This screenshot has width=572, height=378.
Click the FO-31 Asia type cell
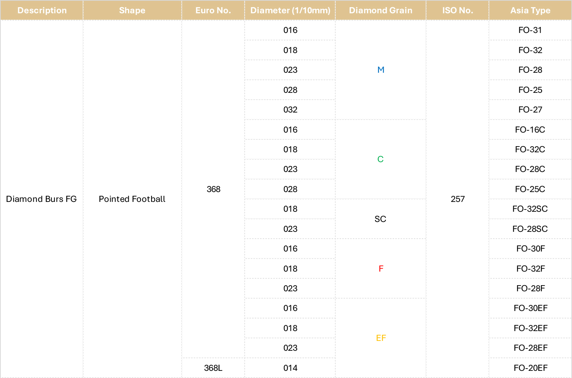[530, 30]
